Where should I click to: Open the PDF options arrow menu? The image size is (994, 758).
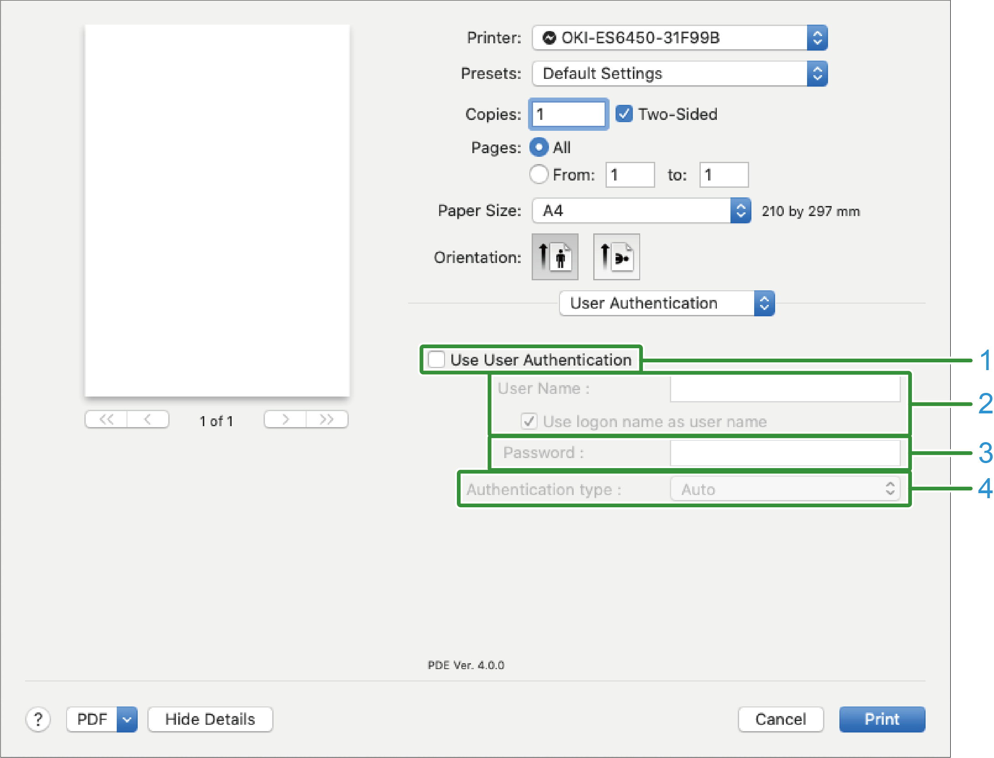[x=127, y=719]
